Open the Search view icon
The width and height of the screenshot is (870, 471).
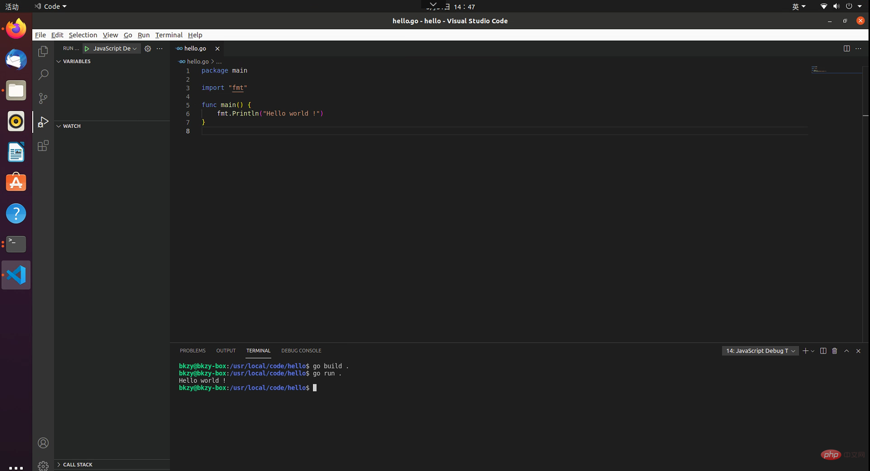coord(43,74)
